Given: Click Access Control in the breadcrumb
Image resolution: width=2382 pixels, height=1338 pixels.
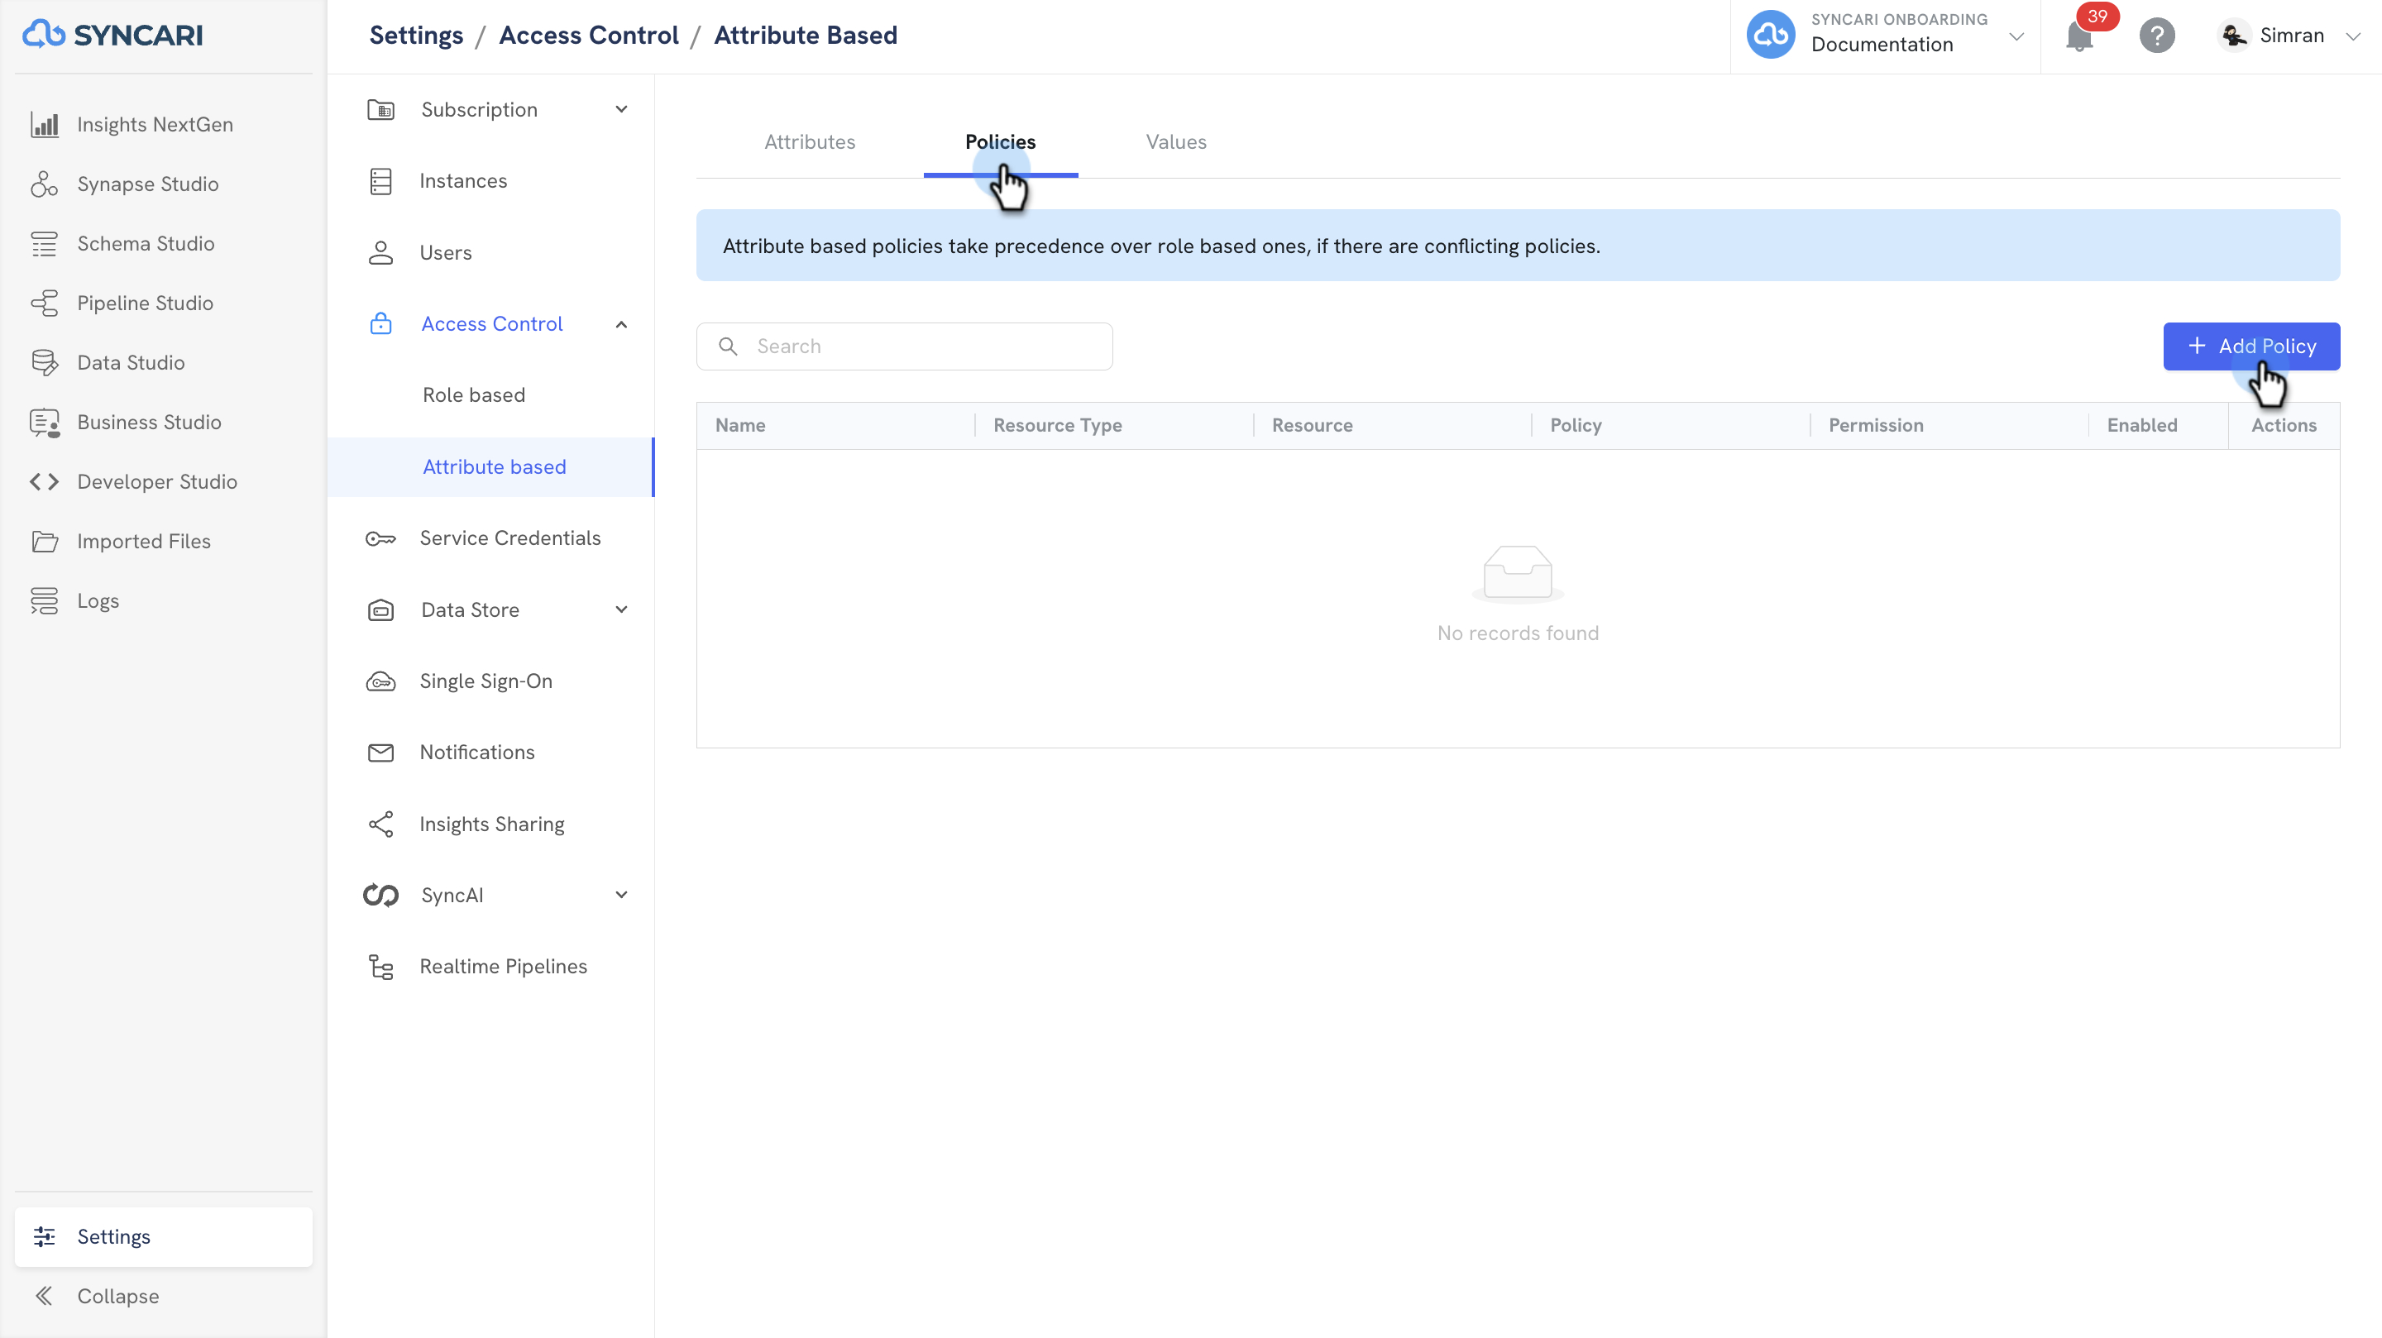Looking at the screenshot, I should 588,35.
